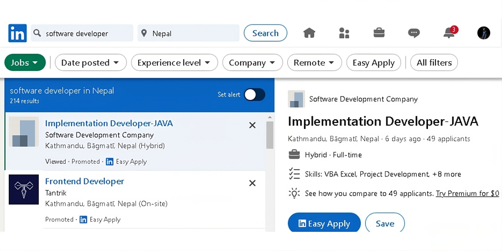Screen dimensions: 502x251
Task: Click the job list scroll up arrow
Action: pos(270,117)
